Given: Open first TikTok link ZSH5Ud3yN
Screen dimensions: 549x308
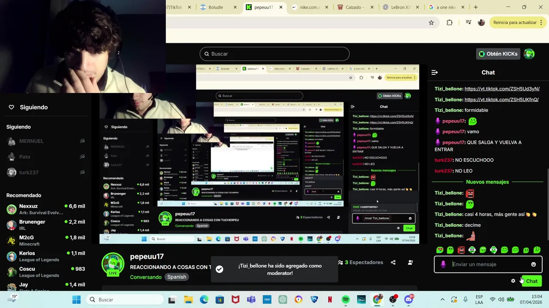Looking at the screenshot, I should point(502,89).
